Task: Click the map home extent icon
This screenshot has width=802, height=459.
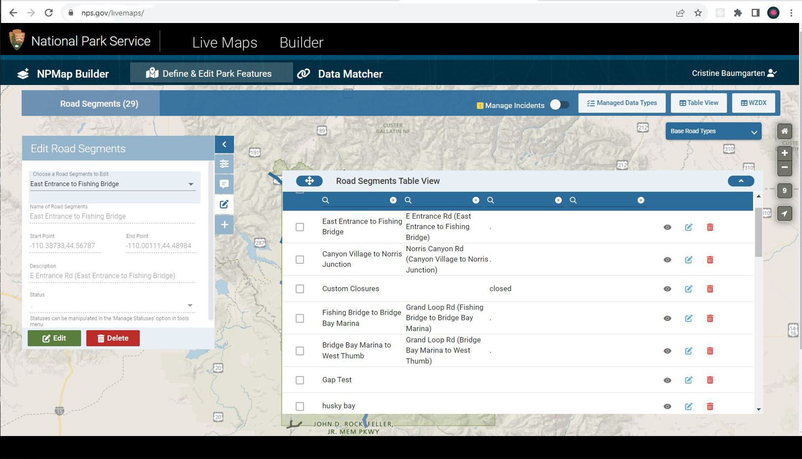Action: [x=784, y=131]
